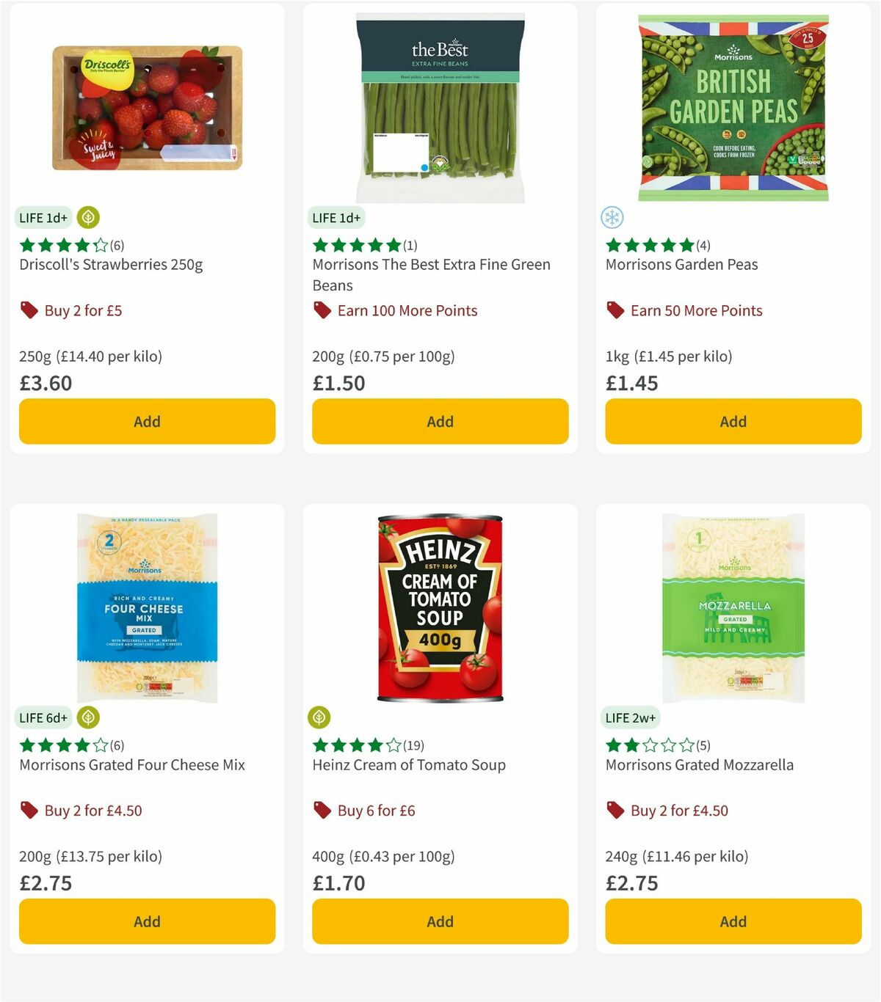Click the review count '(19)' on Heinz soup
The width and height of the screenshot is (881, 1002).
[413, 745]
